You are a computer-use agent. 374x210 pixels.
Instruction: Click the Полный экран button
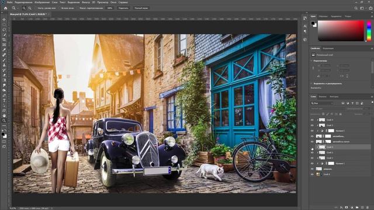pos(141,8)
